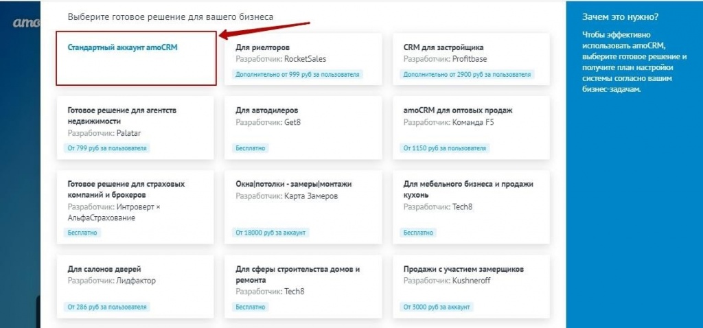Image resolution: width=703 pixels, height=328 pixels.
Task: Click the 'От 286 руб за пользователя' badge
Action: click(x=107, y=307)
